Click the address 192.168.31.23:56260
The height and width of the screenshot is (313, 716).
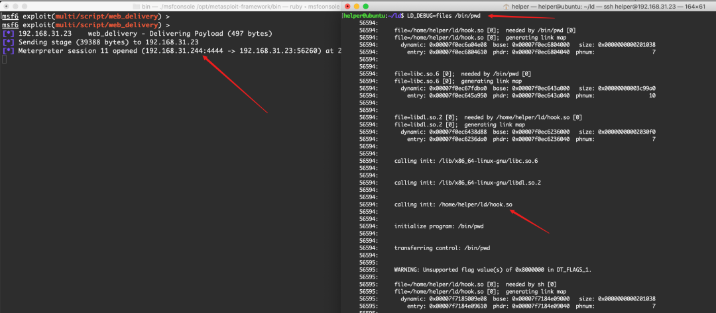[280, 51]
